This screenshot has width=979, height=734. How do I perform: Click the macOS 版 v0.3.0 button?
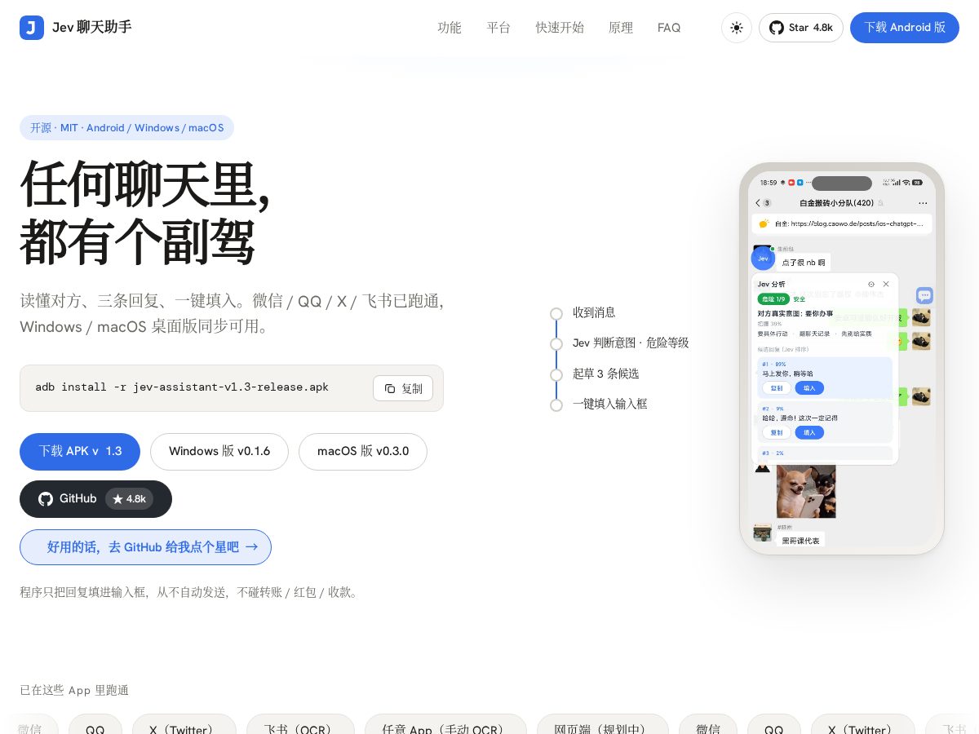tap(363, 451)
